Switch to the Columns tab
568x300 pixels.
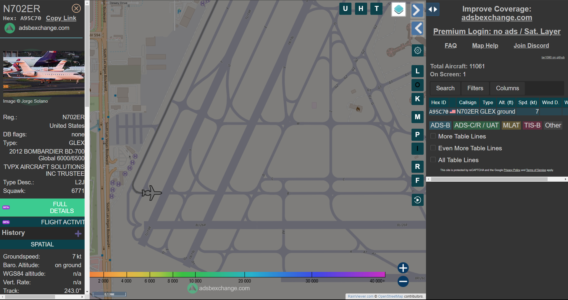(507, 88)
